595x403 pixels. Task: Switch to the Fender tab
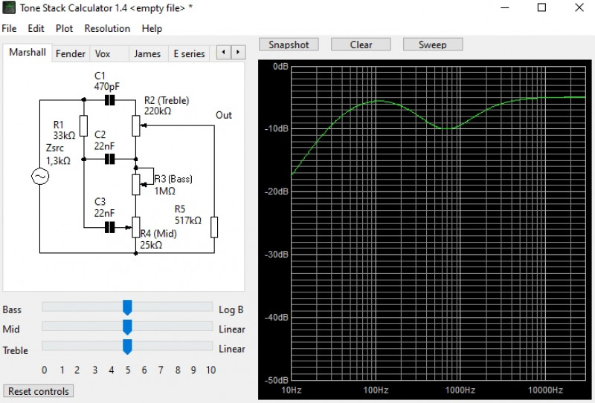[x=71, y=53]
